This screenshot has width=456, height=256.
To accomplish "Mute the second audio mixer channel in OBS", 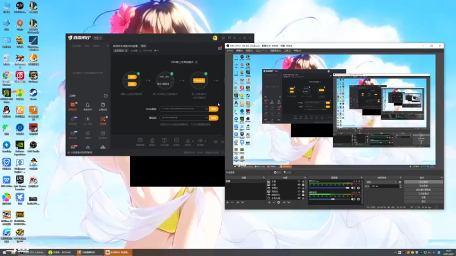I will tap(353, 199).
